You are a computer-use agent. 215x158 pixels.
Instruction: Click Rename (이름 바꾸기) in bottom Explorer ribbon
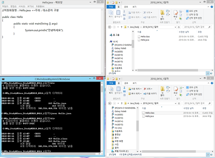pyautogui.click(x=150, y=94)
